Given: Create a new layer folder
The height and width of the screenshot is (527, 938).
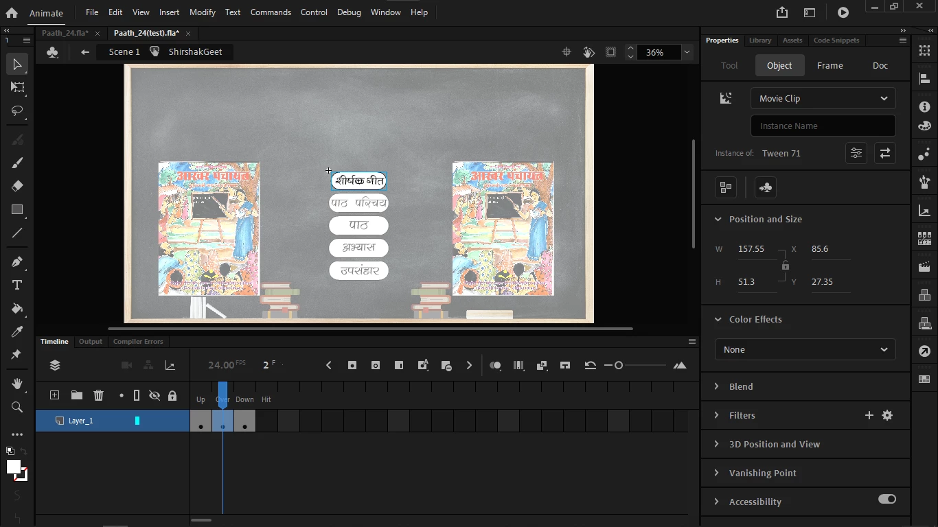Looking at the screenshot, I should 77,395.
